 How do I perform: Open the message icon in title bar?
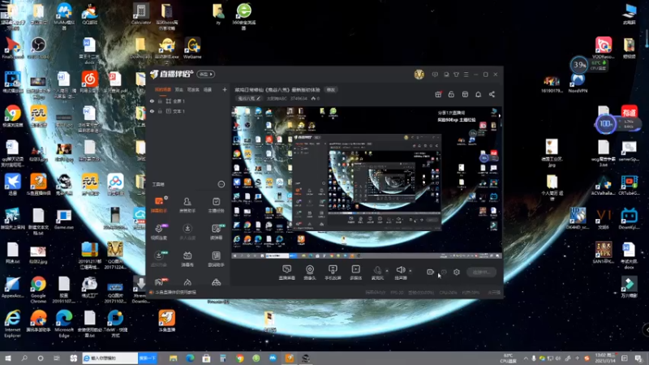click(435, 75)
